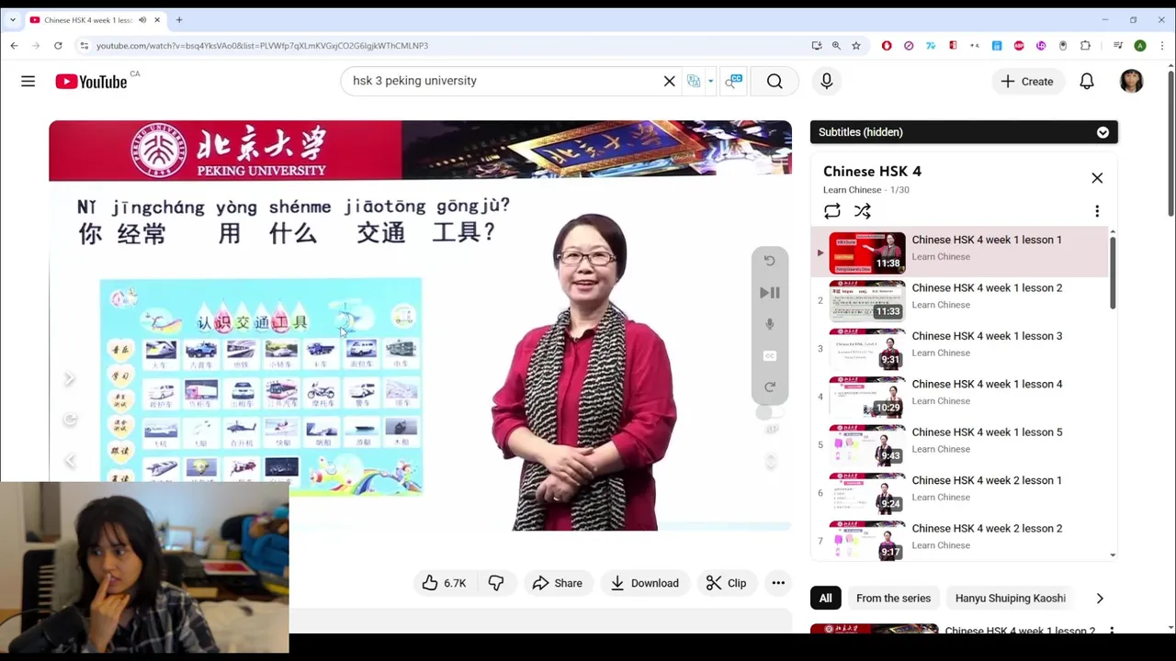Select the Hanyu Shuiping Kaoshi chip
This screenshot has width=1176, height=661.
click(1010, 599)
